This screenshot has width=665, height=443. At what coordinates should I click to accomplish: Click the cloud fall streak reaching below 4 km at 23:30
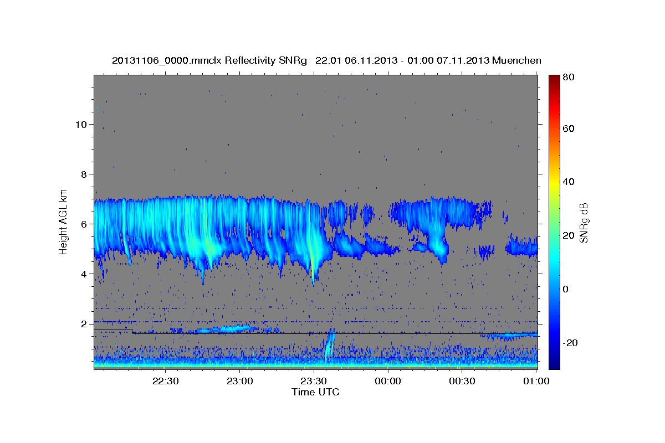coord(313,265)
